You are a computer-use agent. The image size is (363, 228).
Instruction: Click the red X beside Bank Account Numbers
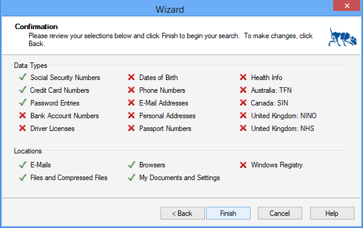click(x=22, y=115)
